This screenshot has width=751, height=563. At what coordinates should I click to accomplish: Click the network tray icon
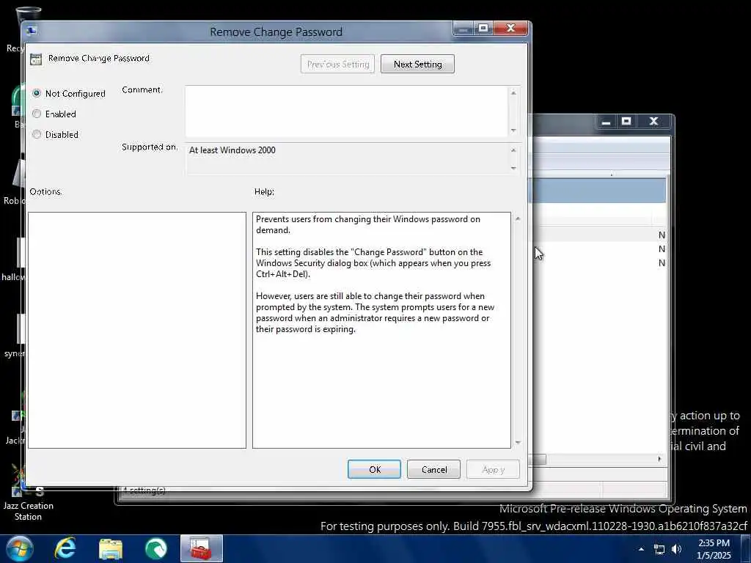(659, 549)
